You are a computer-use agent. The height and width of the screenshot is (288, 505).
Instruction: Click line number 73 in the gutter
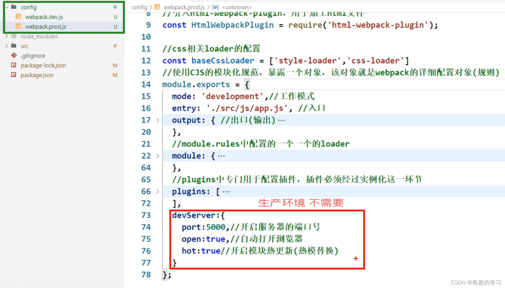[146, 215]
